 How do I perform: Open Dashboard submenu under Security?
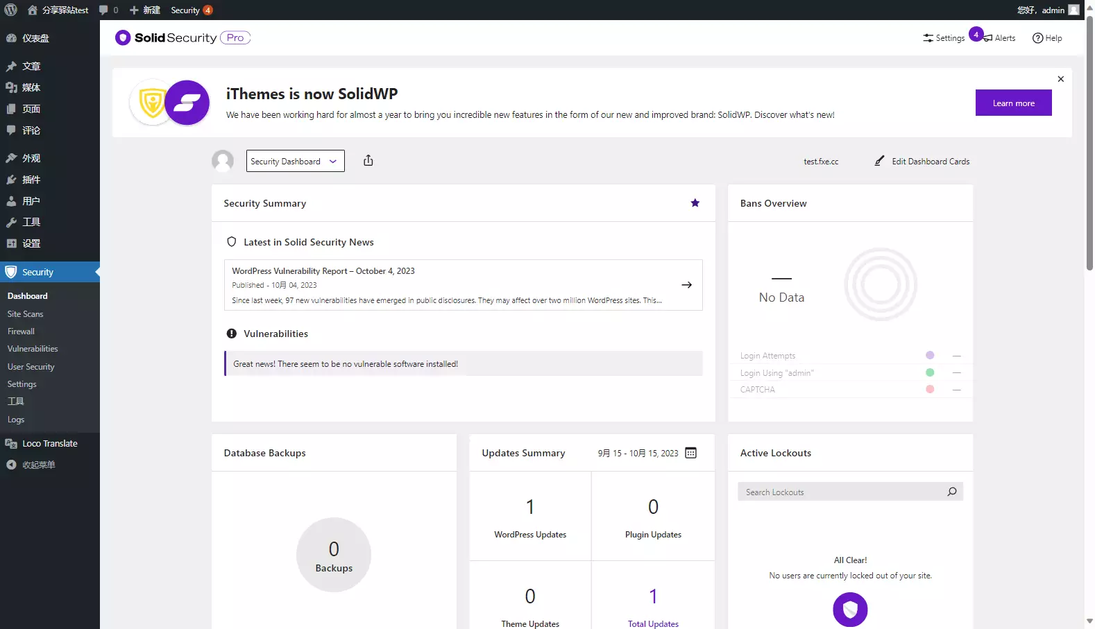[x=28, y=296]
